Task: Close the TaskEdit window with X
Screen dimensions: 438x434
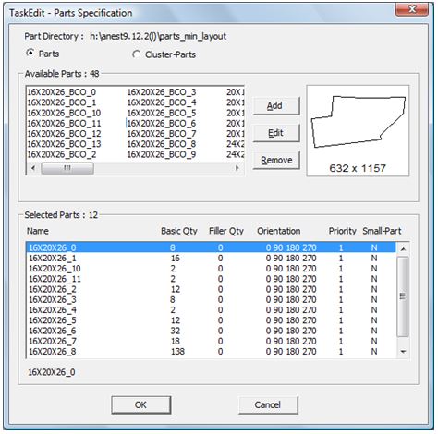Action: tap(412, 9)
